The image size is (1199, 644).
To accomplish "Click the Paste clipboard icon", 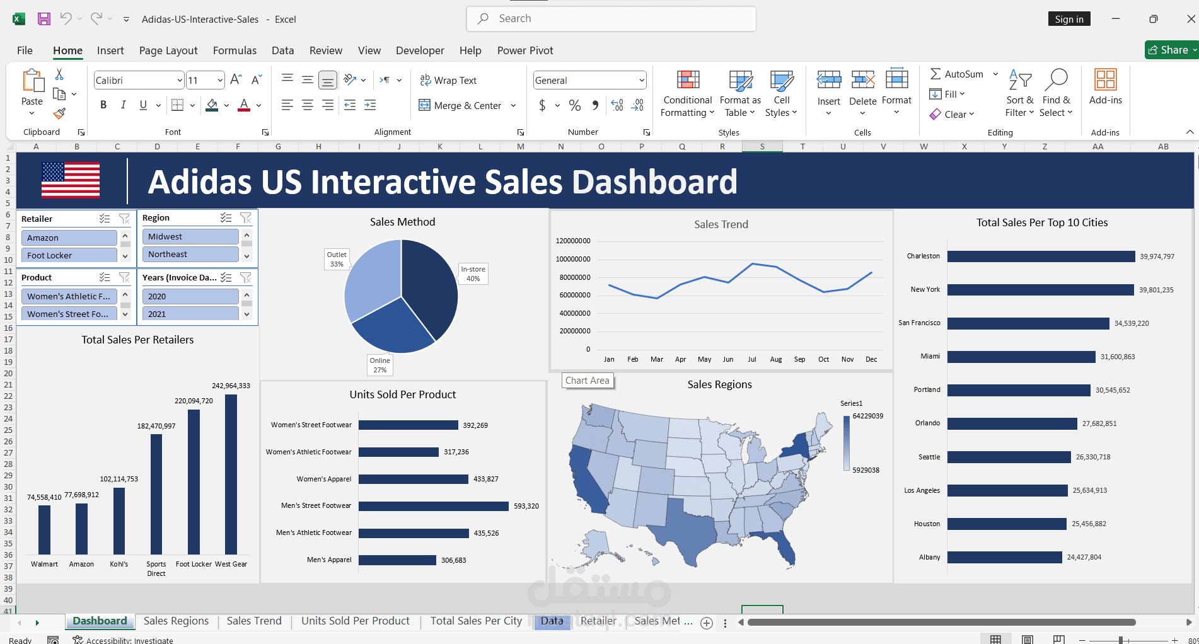I will click(32, 81).
